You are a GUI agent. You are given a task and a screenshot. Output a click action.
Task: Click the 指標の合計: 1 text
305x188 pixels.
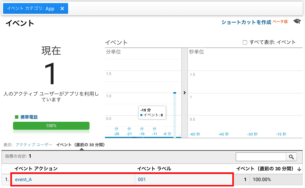(x=18, y=156)
